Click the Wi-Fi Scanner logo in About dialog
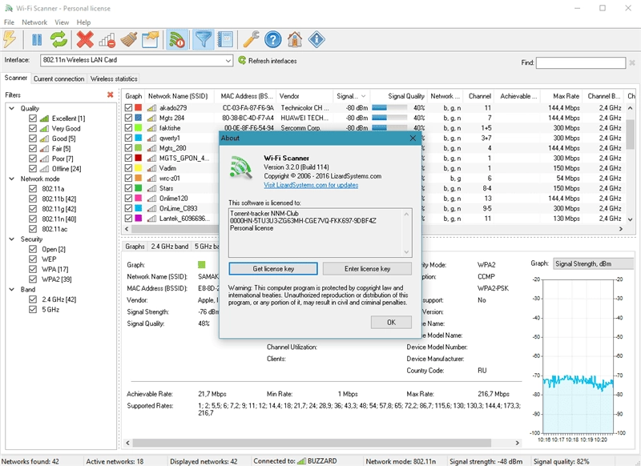The width and height of the screenshot is (641, 466). pos(241,167)
